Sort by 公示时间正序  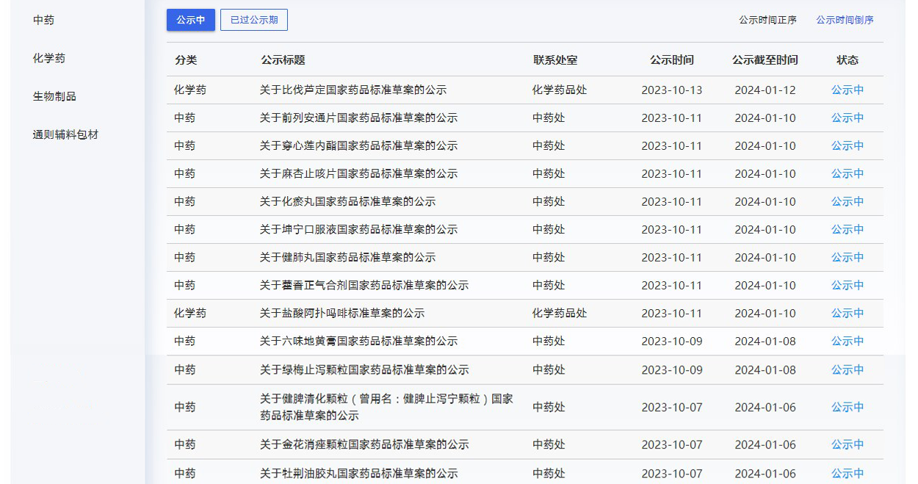(767, 20)
